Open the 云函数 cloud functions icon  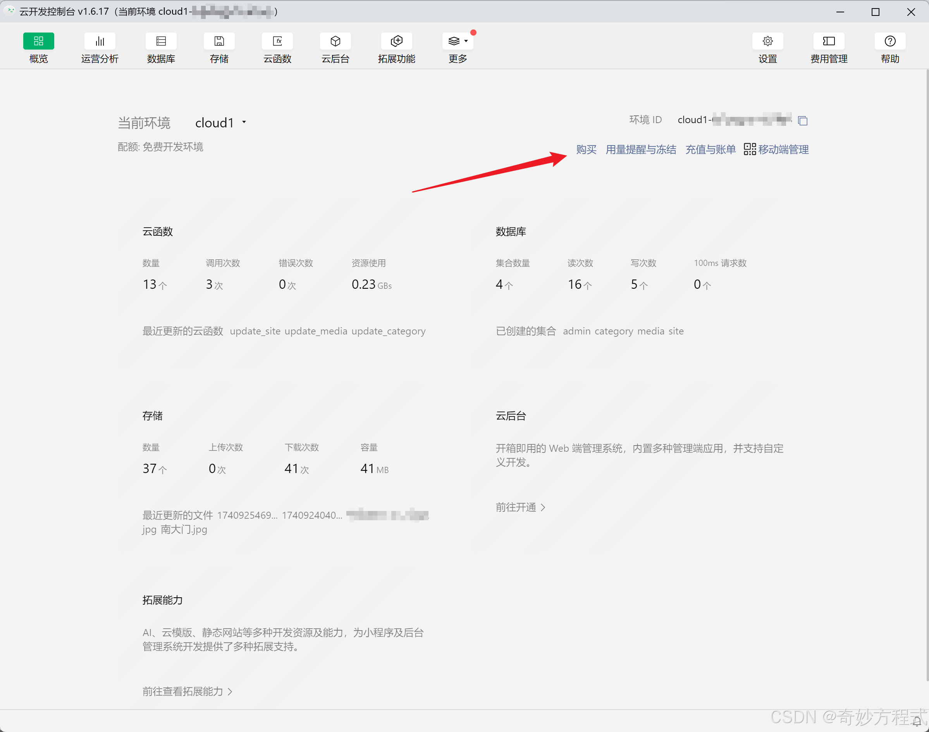coord(277,41)
